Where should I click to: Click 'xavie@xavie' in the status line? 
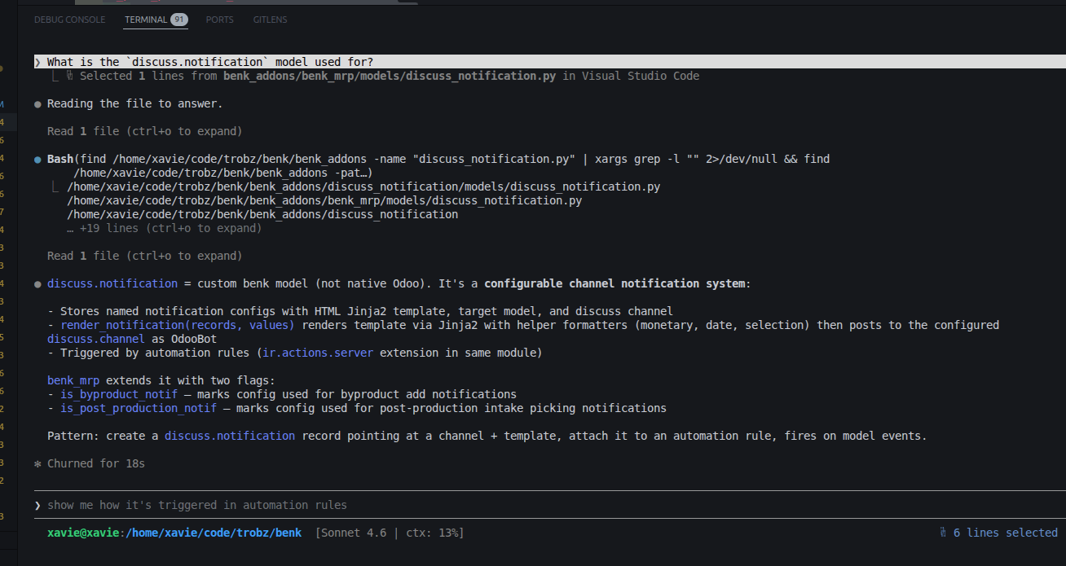coord(83,533)
